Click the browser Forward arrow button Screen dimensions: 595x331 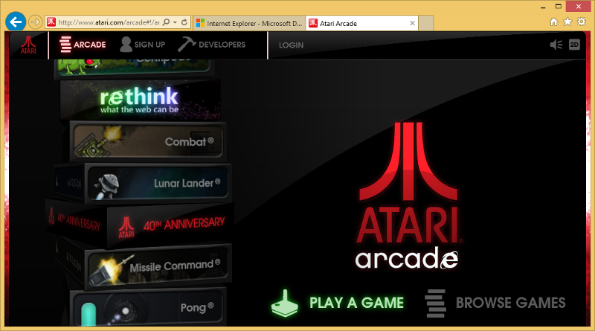(34, 22)
